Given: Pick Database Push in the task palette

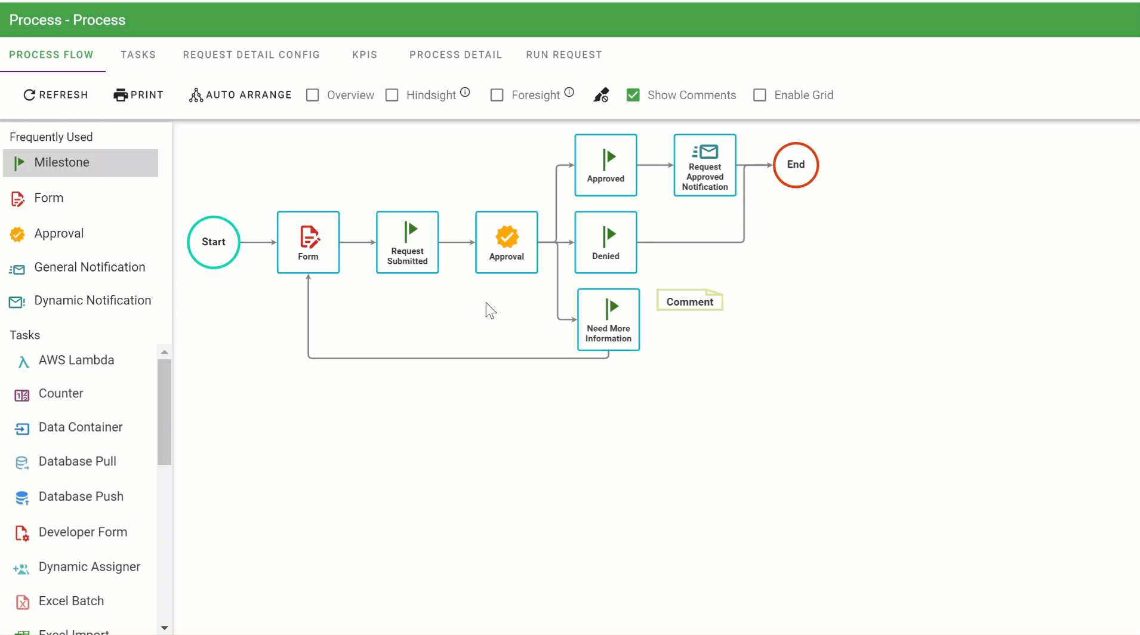Looking at the screenshot, I should coord(81,497).
